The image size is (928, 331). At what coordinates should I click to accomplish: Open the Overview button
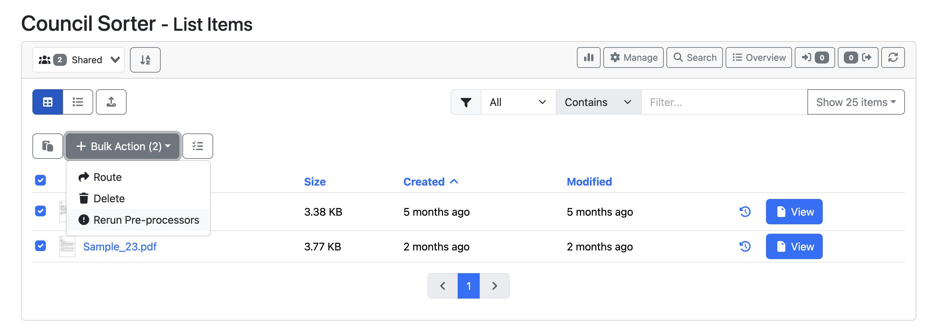coord(758,58)
